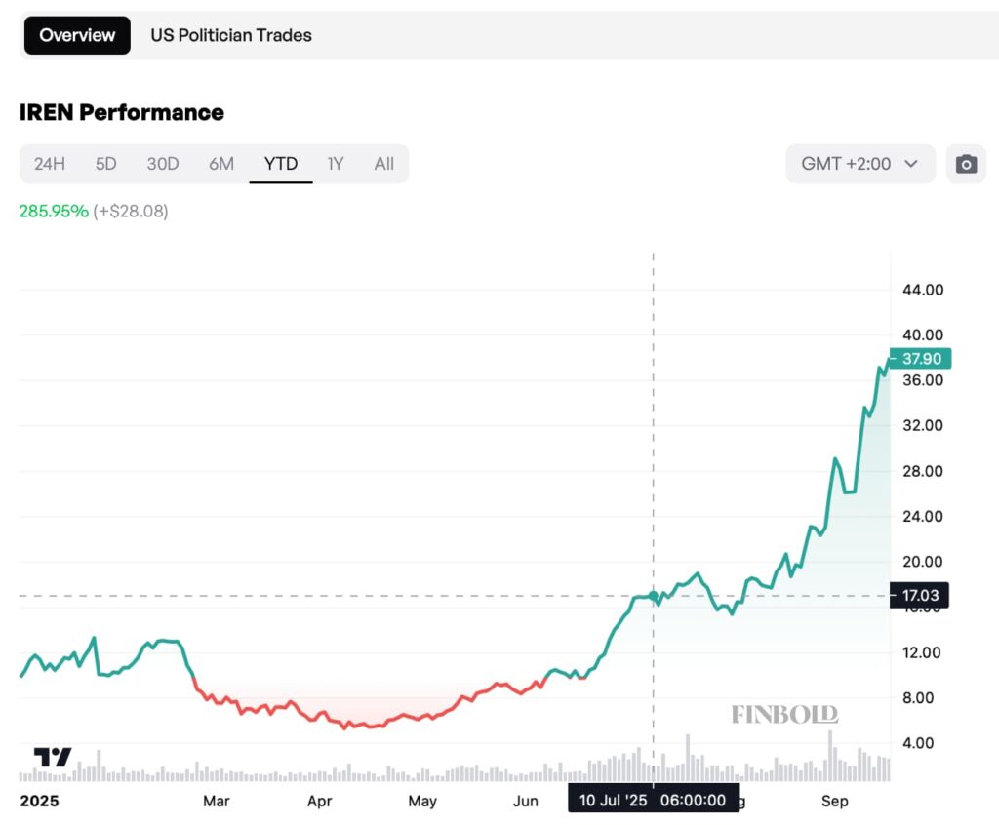Viewport: 999px width, 825px height.
Task: Select the 1Y time range
Action: pyautogui.click(x=336, y=164)
